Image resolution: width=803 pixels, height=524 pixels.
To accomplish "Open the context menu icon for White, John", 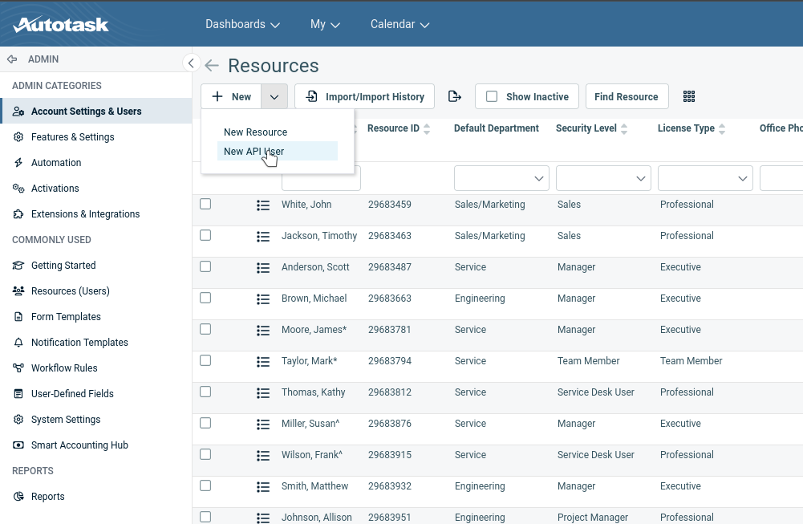I will (262, 205).
